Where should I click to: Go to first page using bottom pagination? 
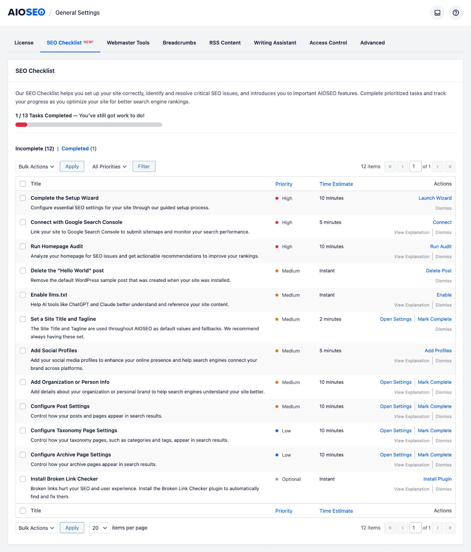[390, 528]
